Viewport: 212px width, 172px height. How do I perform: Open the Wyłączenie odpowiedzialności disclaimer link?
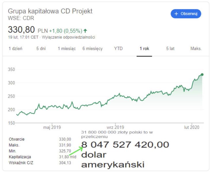[x=68, y=37]
